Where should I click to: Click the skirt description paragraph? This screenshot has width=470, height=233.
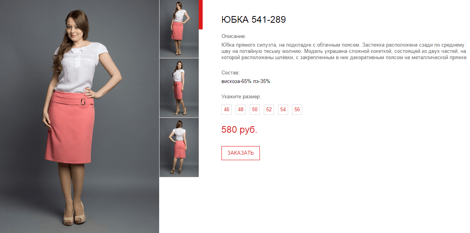pyautogui.click(x=344, y=52)
